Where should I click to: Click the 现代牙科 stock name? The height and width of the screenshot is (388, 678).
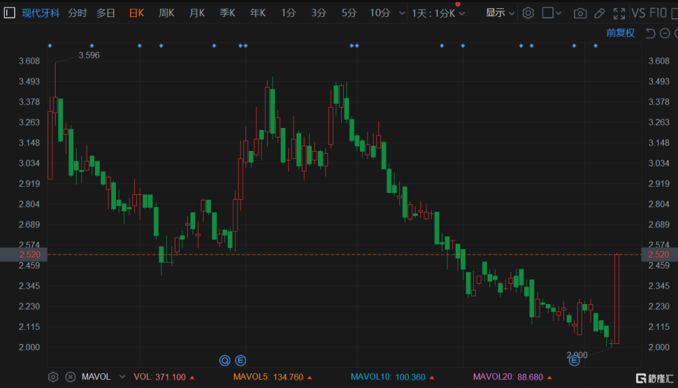point(41,13)
